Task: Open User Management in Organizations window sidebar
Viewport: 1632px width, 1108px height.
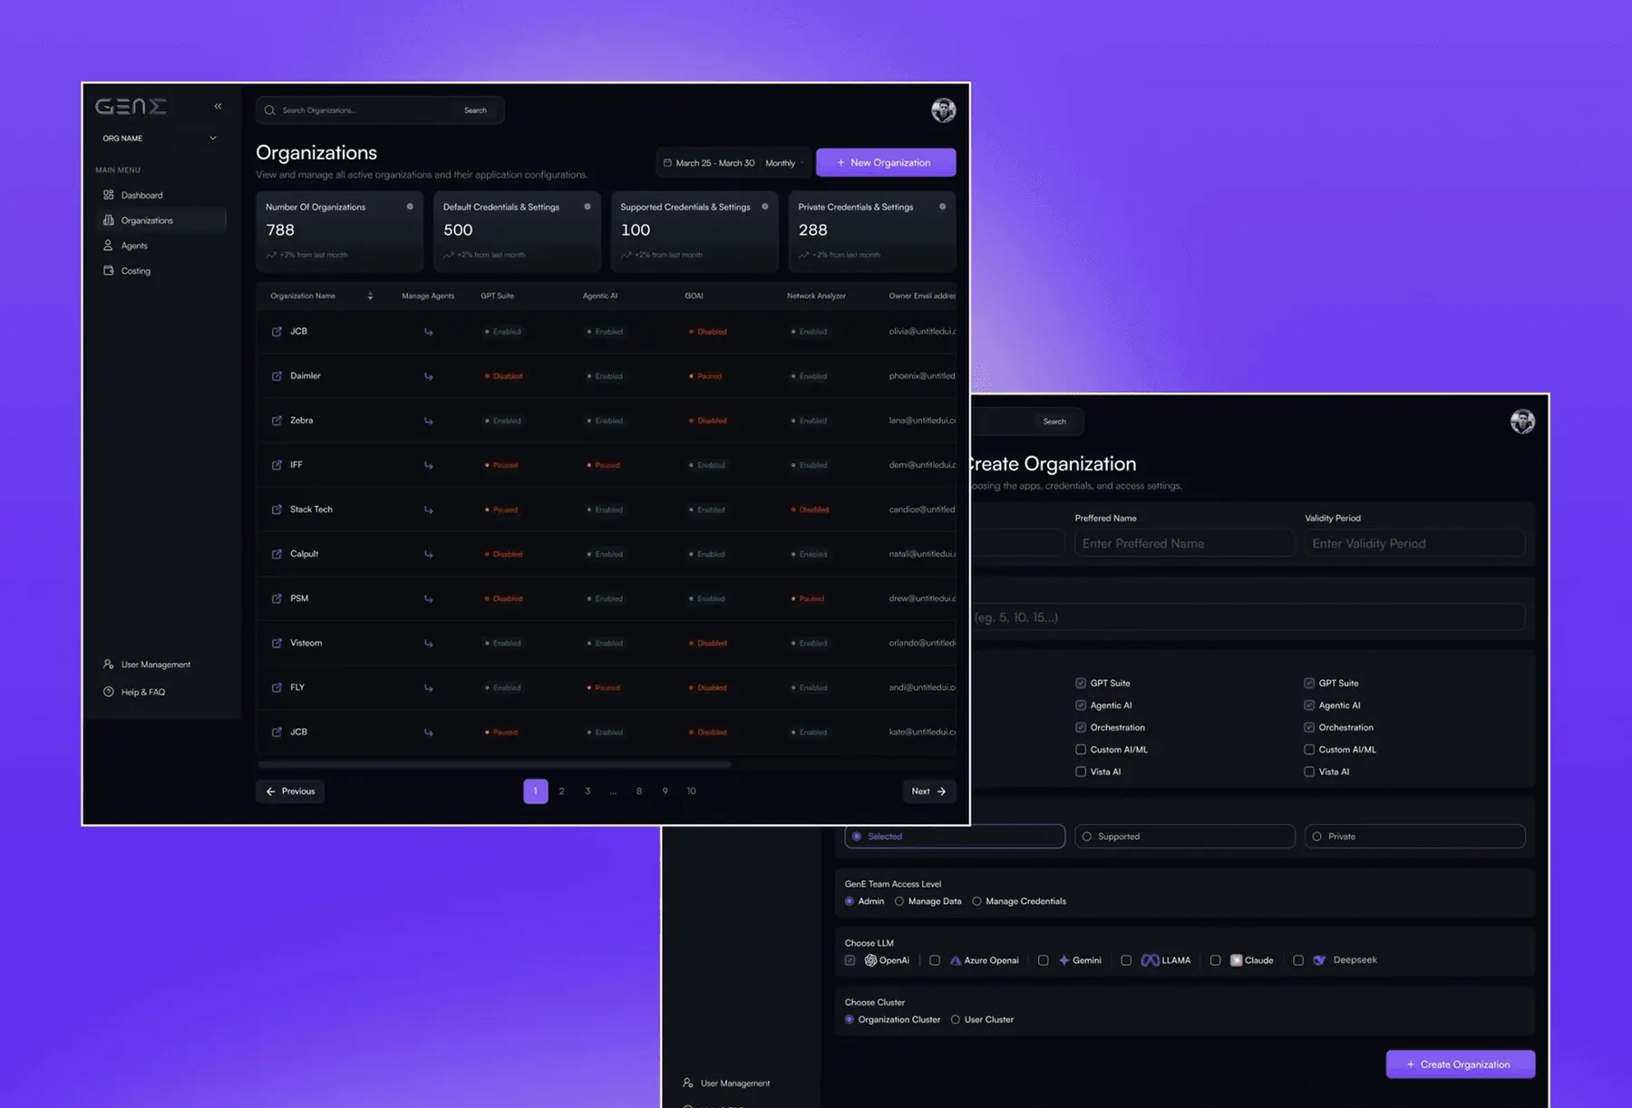Action: pos(156,665)
